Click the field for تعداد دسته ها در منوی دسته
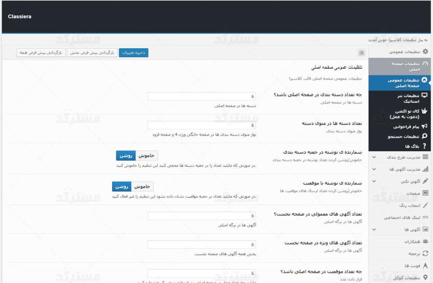 pos(202,125)
